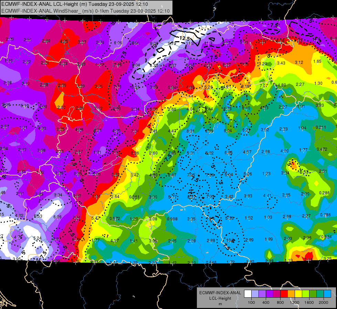Click grid value 7.07
The height and width of the screenshot is (309, 337).
click(x=264, y=85)
